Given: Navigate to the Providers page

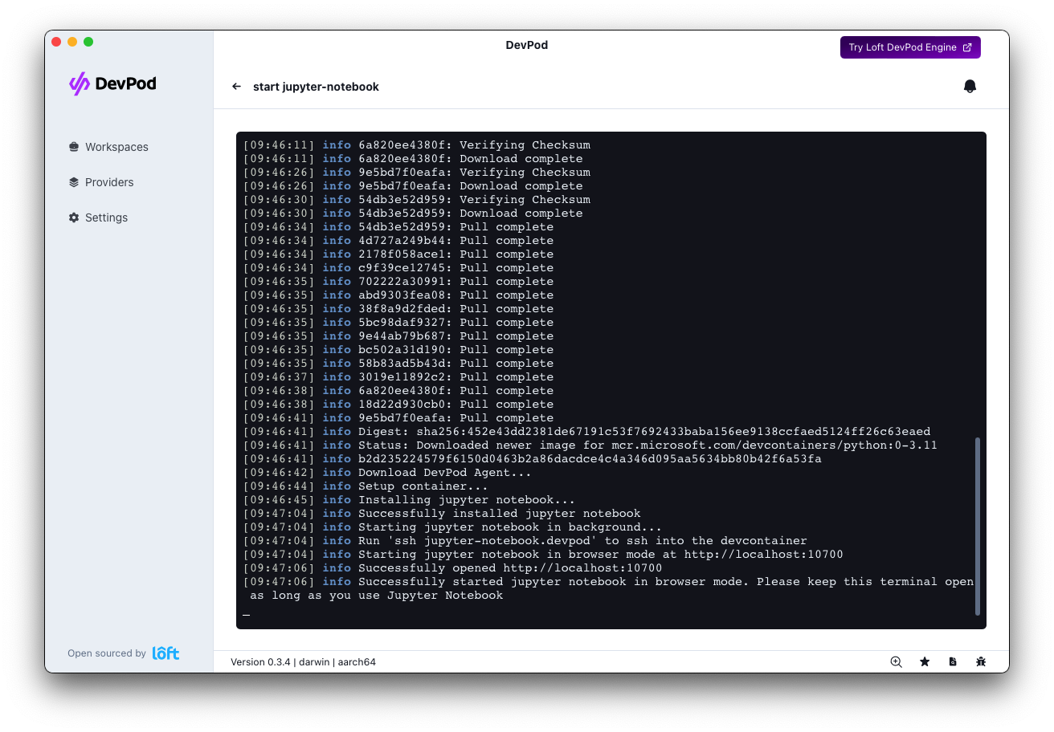Looking at the screenshot, I should click(109, 182).
